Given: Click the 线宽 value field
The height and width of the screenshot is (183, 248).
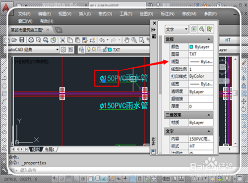Looking at the screenshot, I should tap(201, 84).
